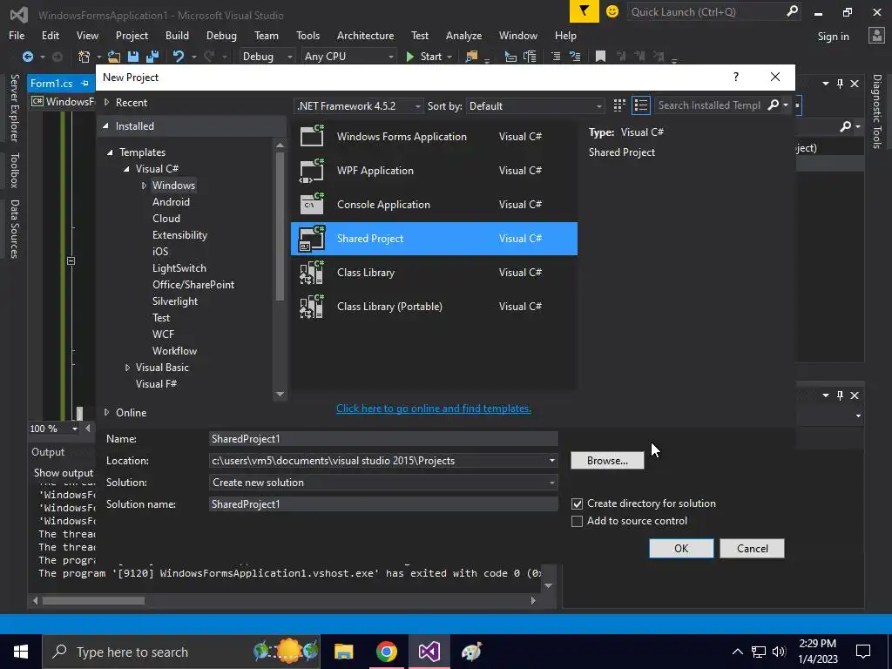Click the Visual Studio taskbar icon
Screen dimensions: 892x669
click(x=429, y=652)
